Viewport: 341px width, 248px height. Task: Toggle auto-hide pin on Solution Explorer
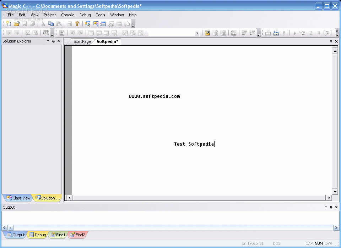coord(54,41)
